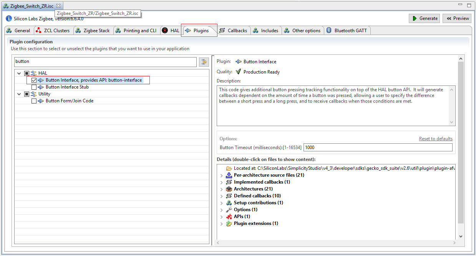Enable the Button Form/Join Code checkbox
The image size is (476, 256).
pyautogui.click(x=34, y=101)
